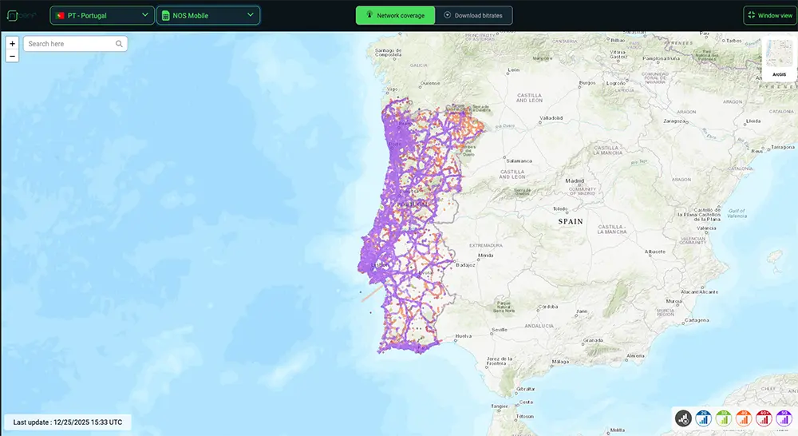Click the Valladolid city label

(551, 118)
